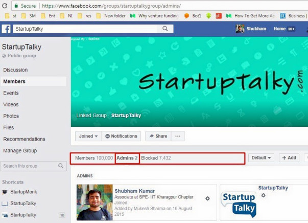Open StartupTalky admin name link

273,188
